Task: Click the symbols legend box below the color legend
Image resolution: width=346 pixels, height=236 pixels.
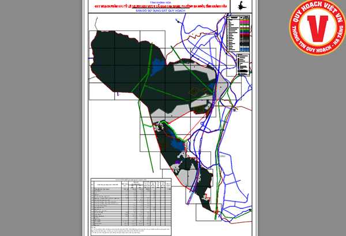Action: [x=243, y=64]
